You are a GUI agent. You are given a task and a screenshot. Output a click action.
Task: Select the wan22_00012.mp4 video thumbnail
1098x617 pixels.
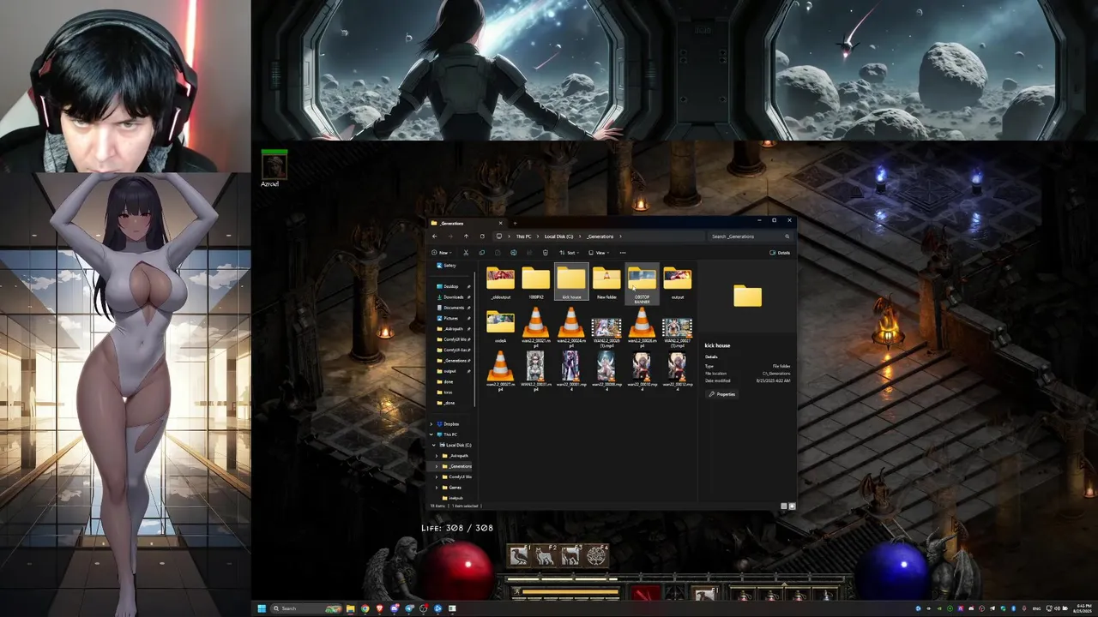(x=677, y=372)
